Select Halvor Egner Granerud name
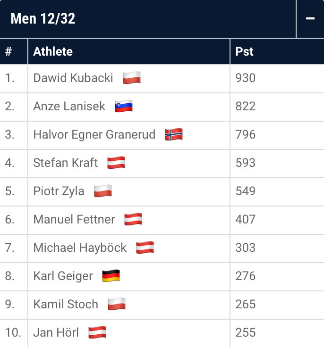 [94, 134]
